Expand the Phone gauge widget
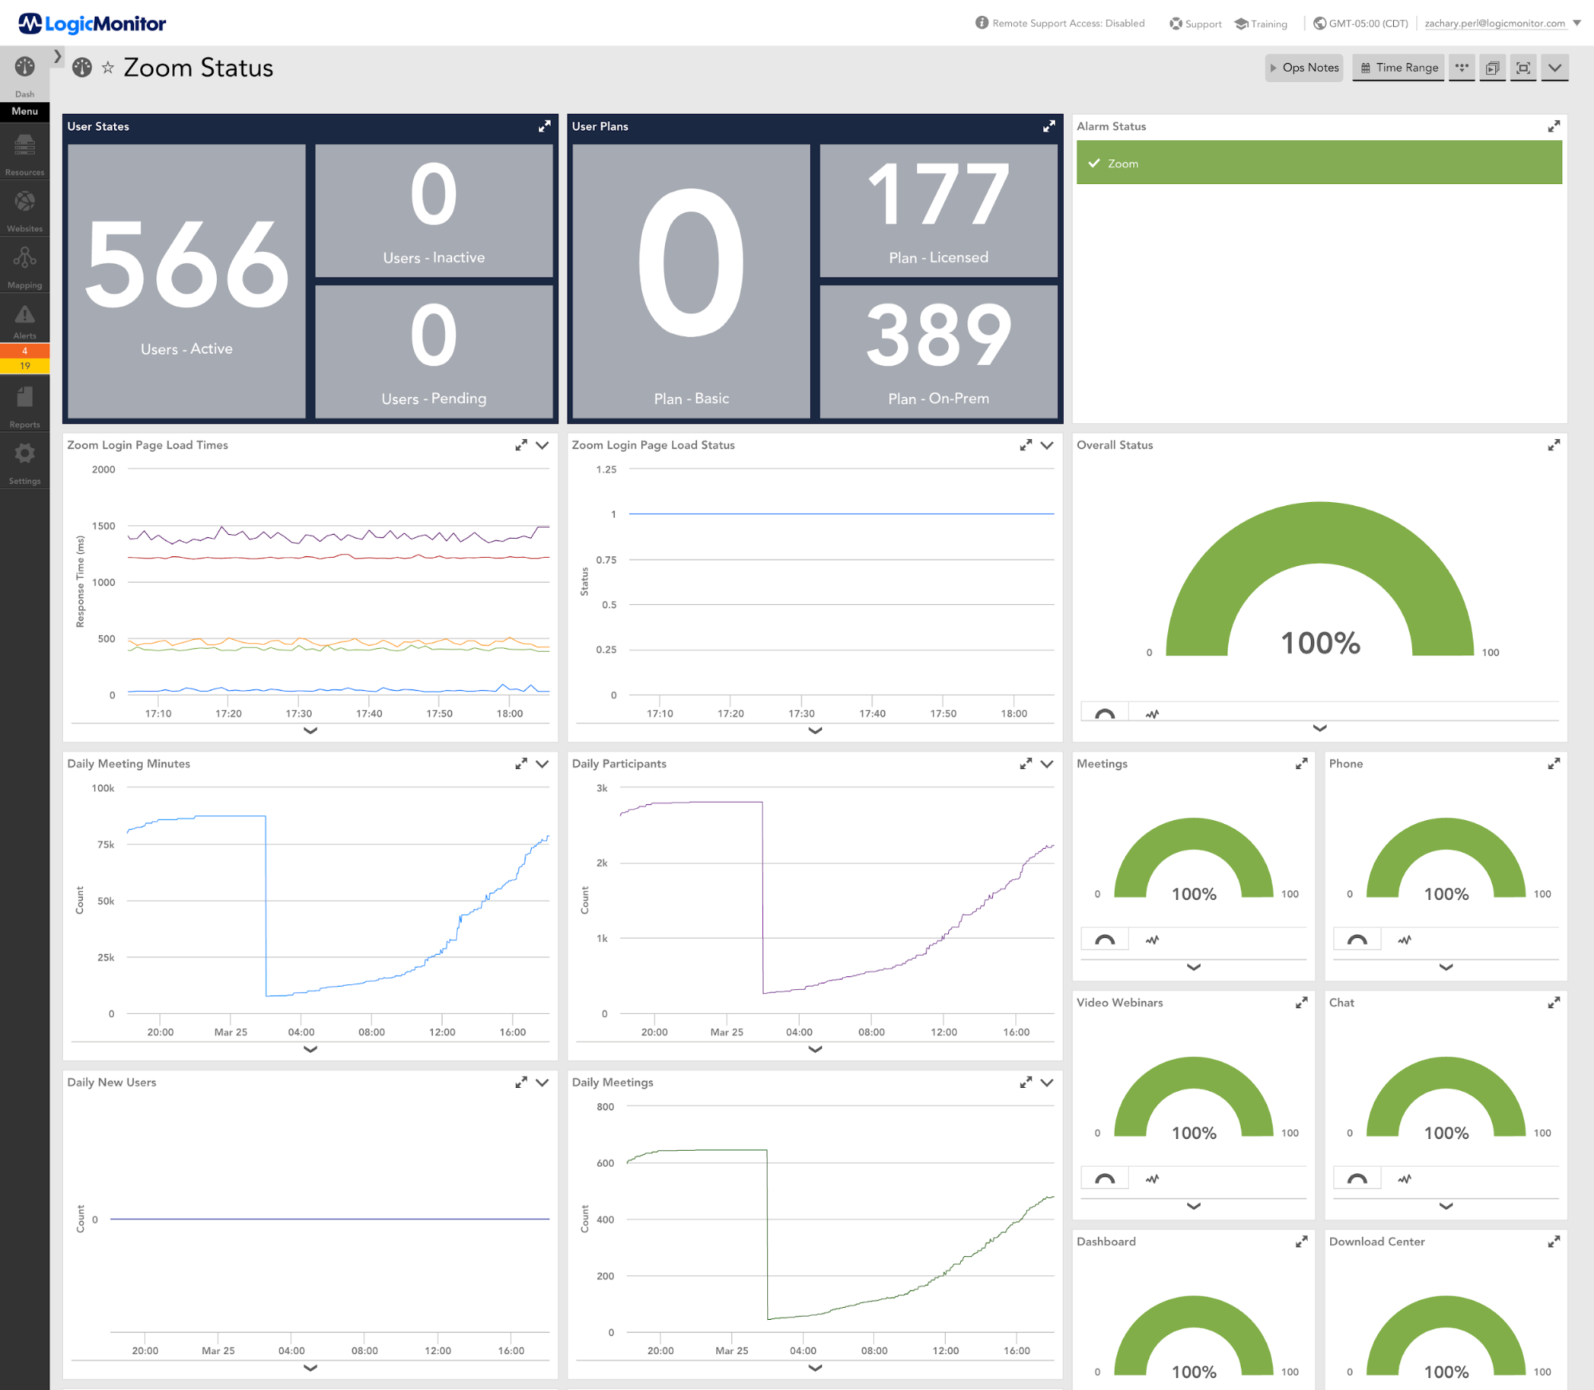 (1554, 764)
